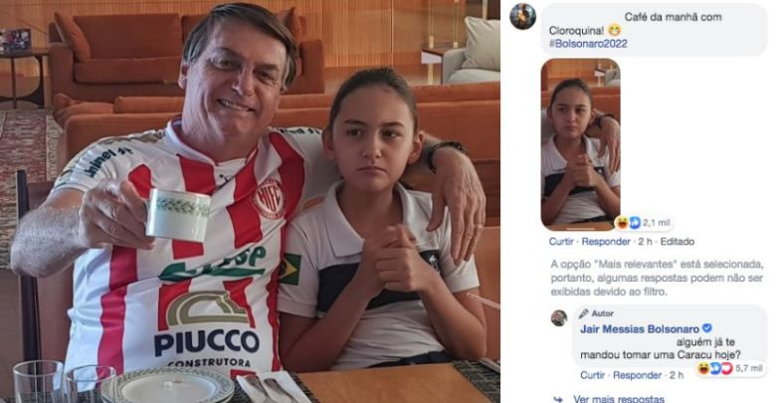Open the Editado edit history label
776x403 pixels.
pyautogui.click(x=678, y=242)
